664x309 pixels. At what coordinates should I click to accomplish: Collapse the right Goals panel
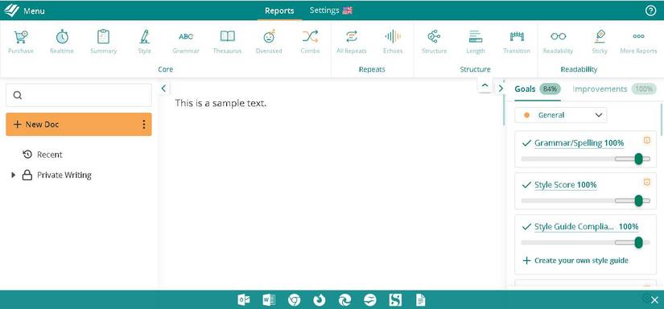501,89
